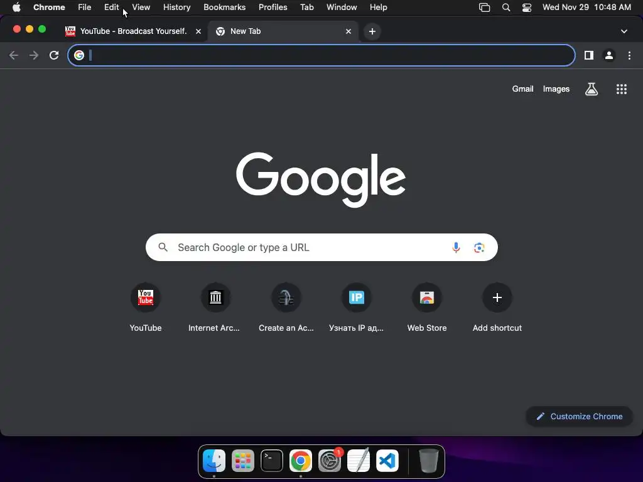643x482 pixels.
Task: Open Search Labs flask icon
Action: click(x=592, y=89)
